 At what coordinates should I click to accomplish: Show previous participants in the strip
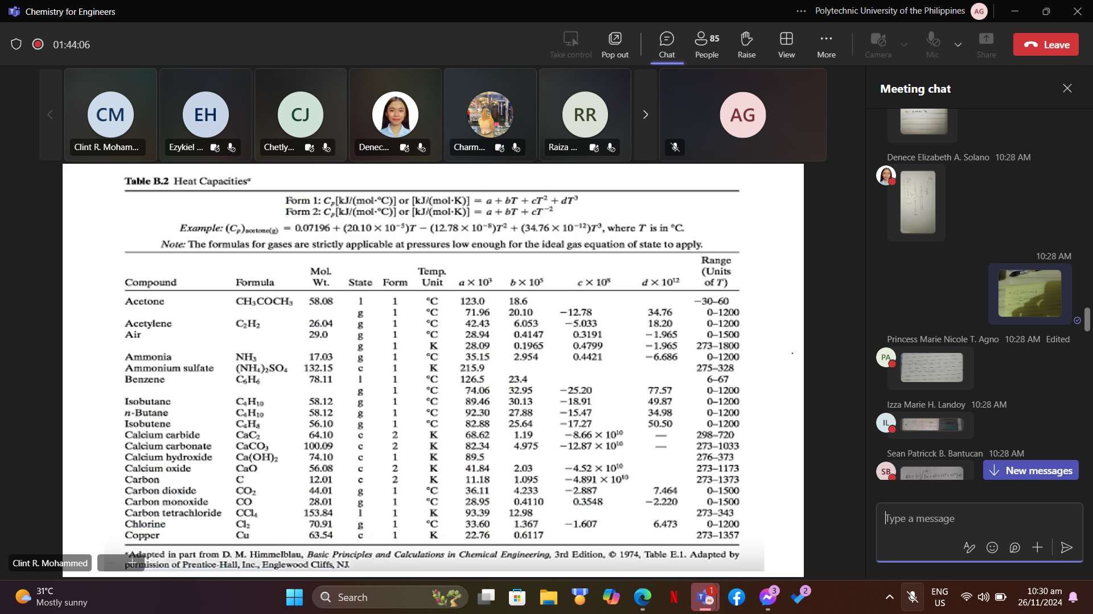pos(50,115)
